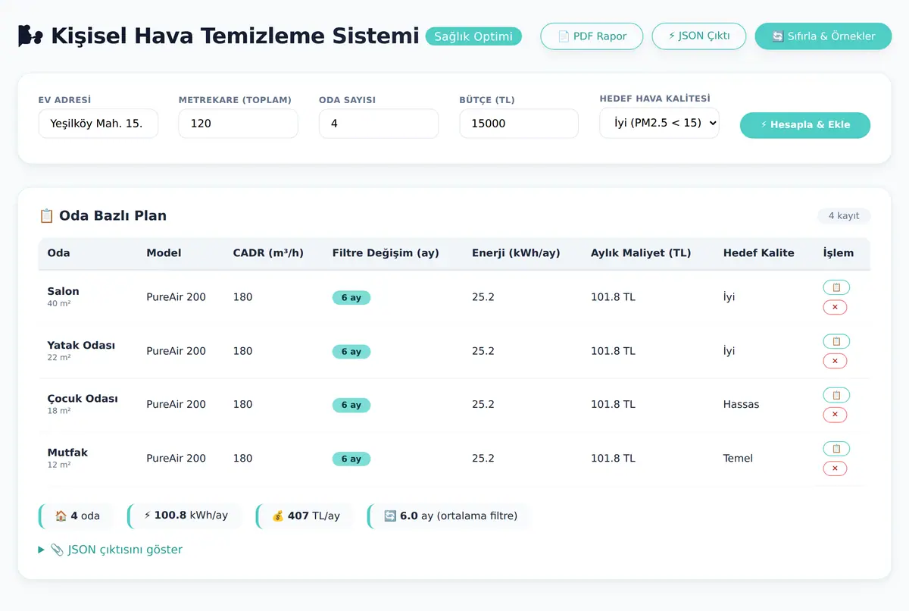Viewport: 909px width, 611px height.
Task: Click the Hassas quality value
Action: tap(741, 405)
